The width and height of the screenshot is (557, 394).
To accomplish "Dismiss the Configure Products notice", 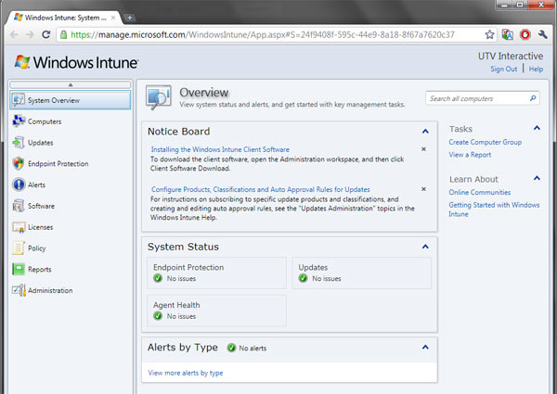I will (423, 189).
